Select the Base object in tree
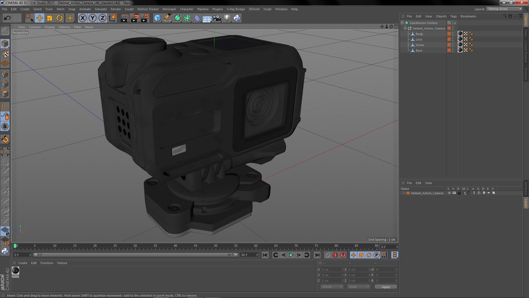 (419, 50)
